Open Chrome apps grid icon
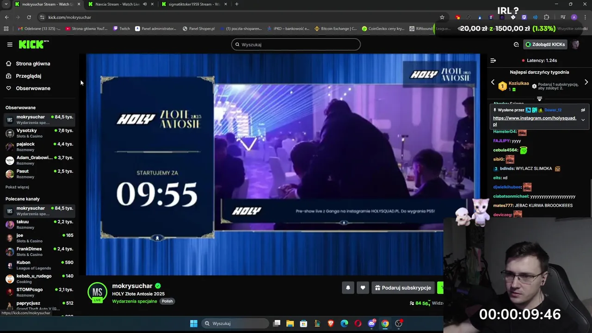This screenshot has width=592, height=333. click(6, 29)
